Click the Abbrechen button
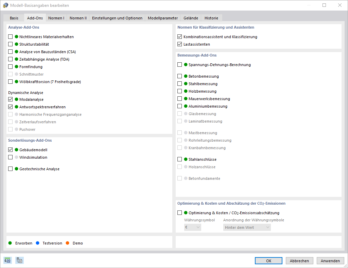 299,261
